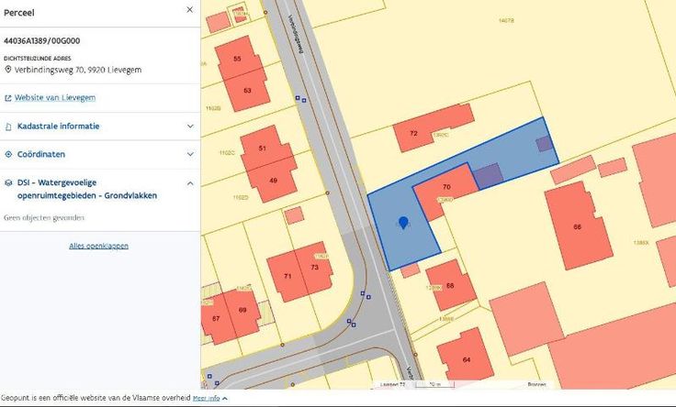Click the Coördinaten target icon

8,155
